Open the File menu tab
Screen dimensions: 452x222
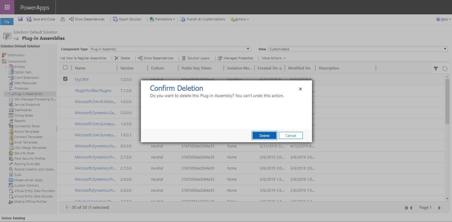pos(7,22)
